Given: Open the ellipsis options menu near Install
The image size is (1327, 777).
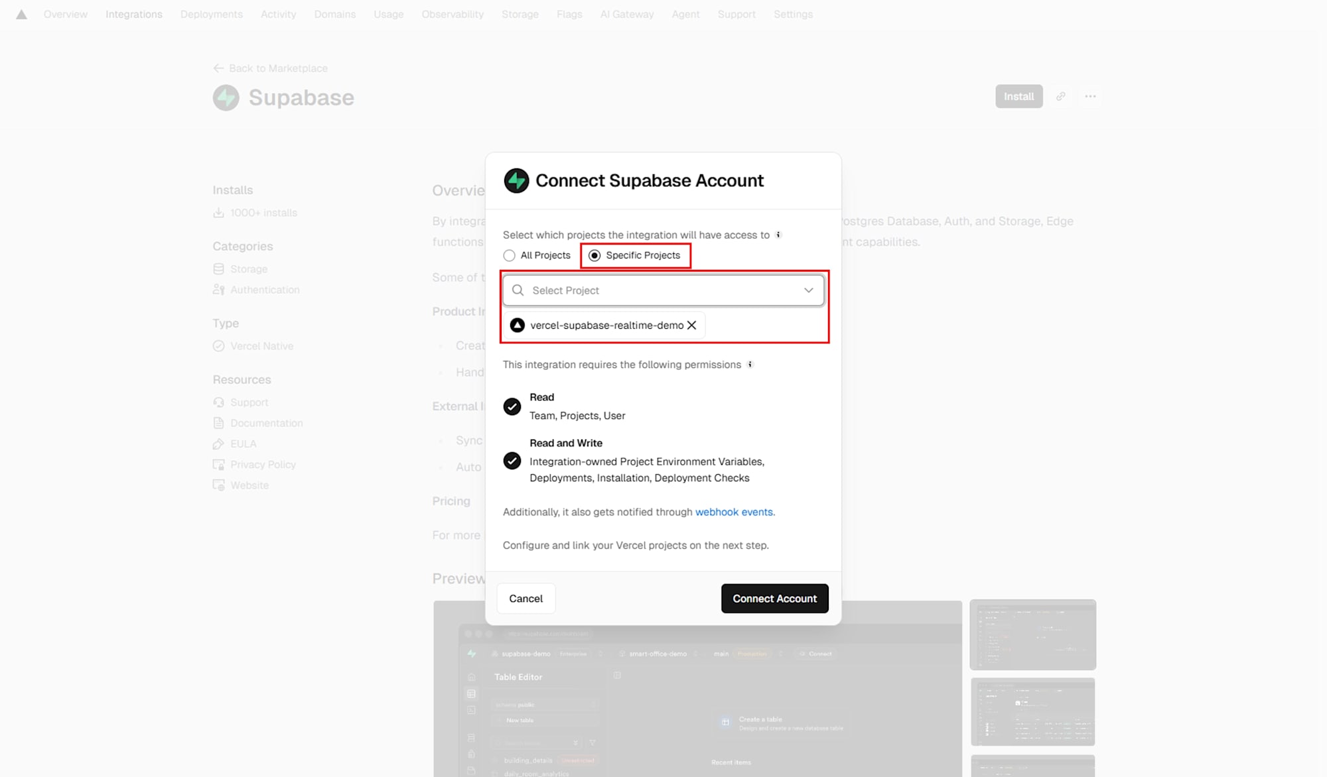Looking at the screenshot, I should 1090,96.
